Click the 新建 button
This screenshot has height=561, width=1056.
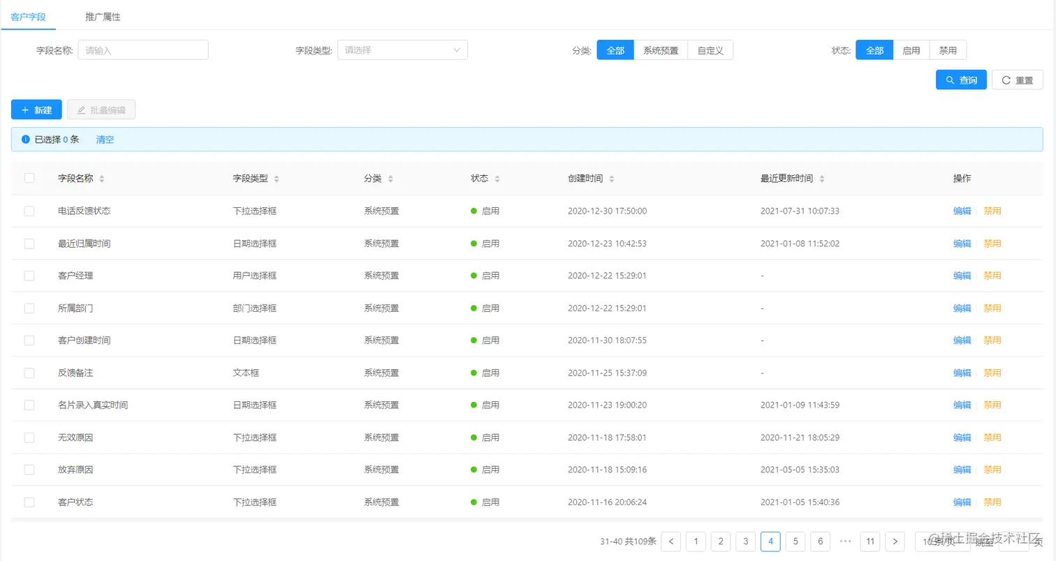pos(36,110)
